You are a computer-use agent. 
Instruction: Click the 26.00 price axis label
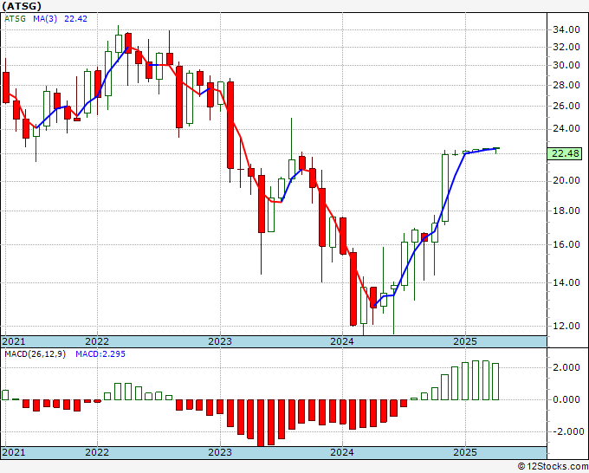(x=566, y=106)
